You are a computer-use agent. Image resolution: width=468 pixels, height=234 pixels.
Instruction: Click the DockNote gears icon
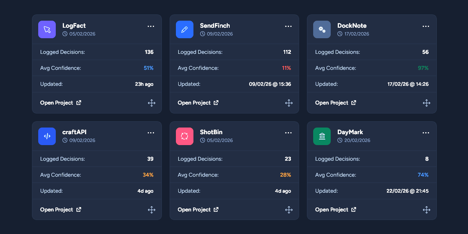tap(322, 30)
